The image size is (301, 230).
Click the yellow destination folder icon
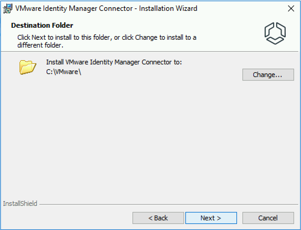pos(28,67)
